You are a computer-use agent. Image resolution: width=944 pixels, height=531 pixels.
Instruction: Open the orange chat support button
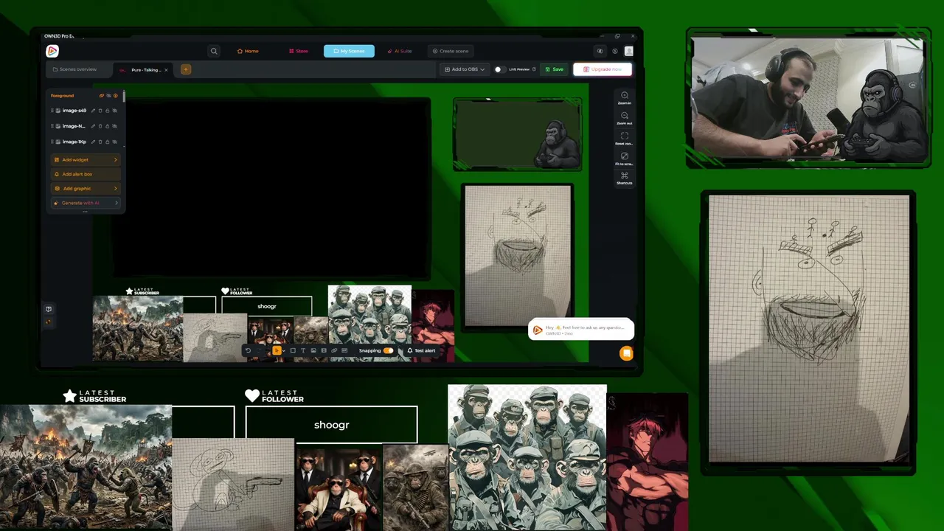(x=626, y=353)
